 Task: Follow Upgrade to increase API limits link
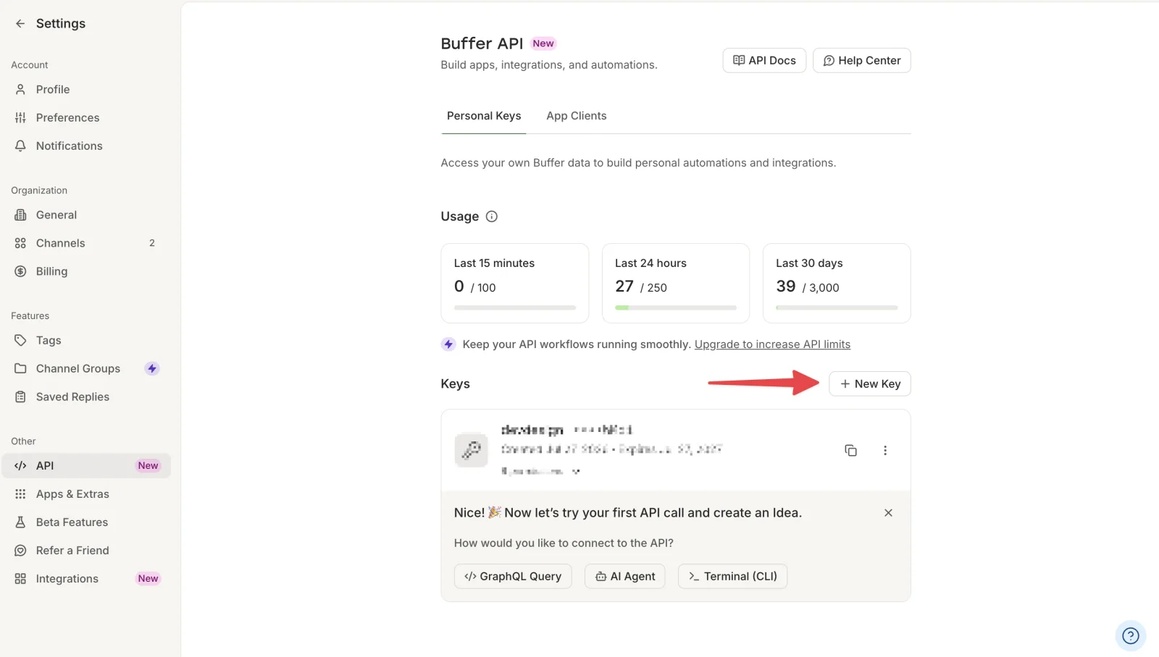click(x=772, y=344)
